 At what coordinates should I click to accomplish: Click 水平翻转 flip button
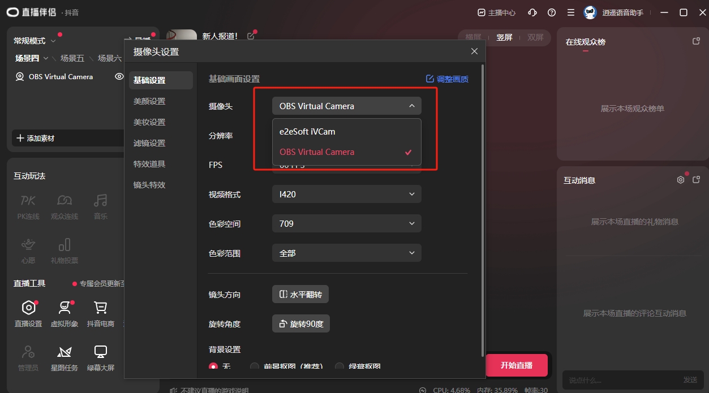(300, 295)
